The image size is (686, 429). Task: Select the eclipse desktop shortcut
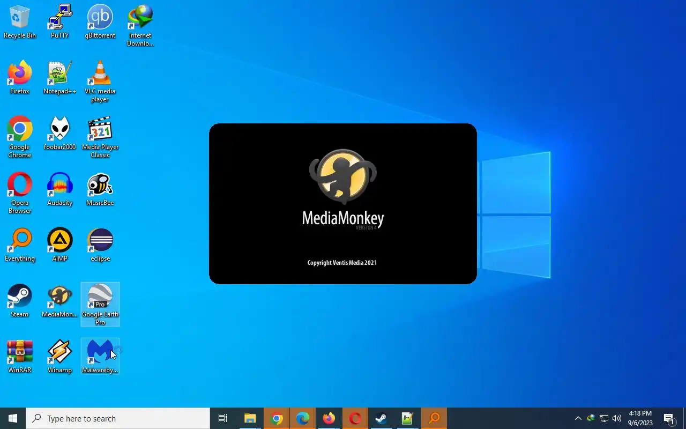[x=100, y=245]
